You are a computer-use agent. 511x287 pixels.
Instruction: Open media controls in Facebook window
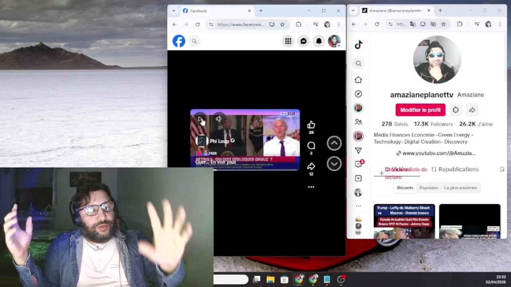(x=315, y=24)
